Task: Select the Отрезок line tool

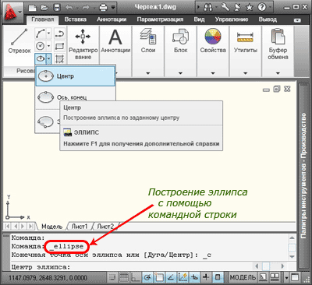Action: coord(19,41)
